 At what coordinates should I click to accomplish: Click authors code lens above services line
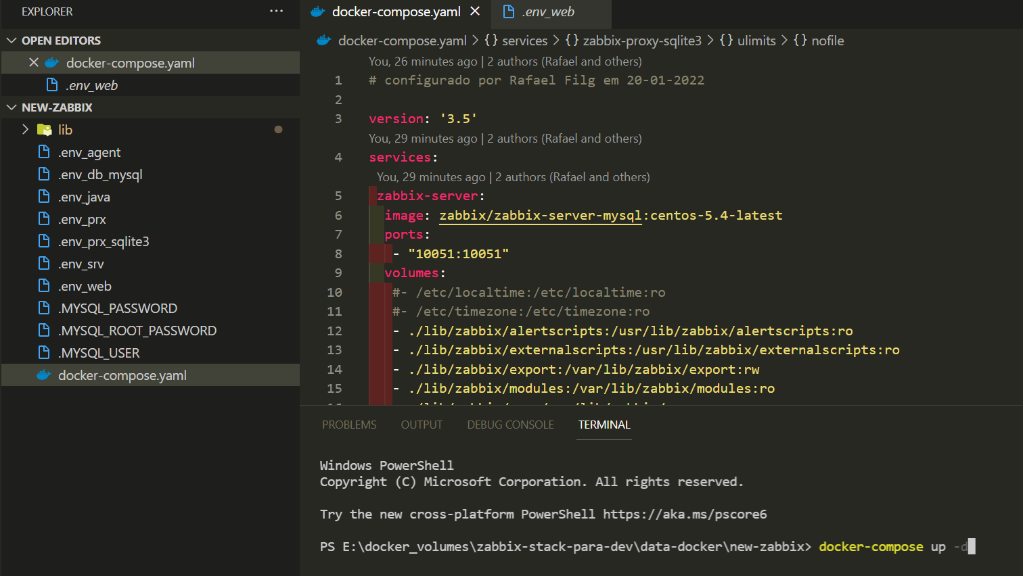point(505,139)
